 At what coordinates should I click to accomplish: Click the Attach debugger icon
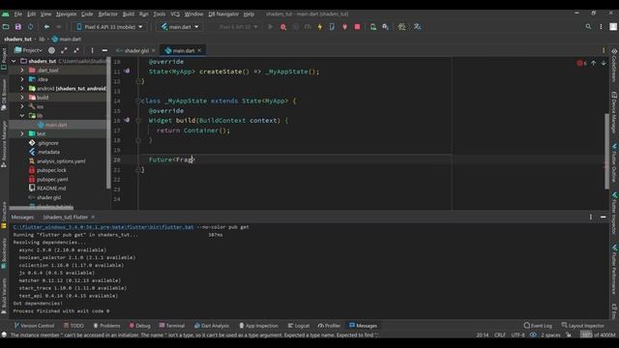point(344,27)
